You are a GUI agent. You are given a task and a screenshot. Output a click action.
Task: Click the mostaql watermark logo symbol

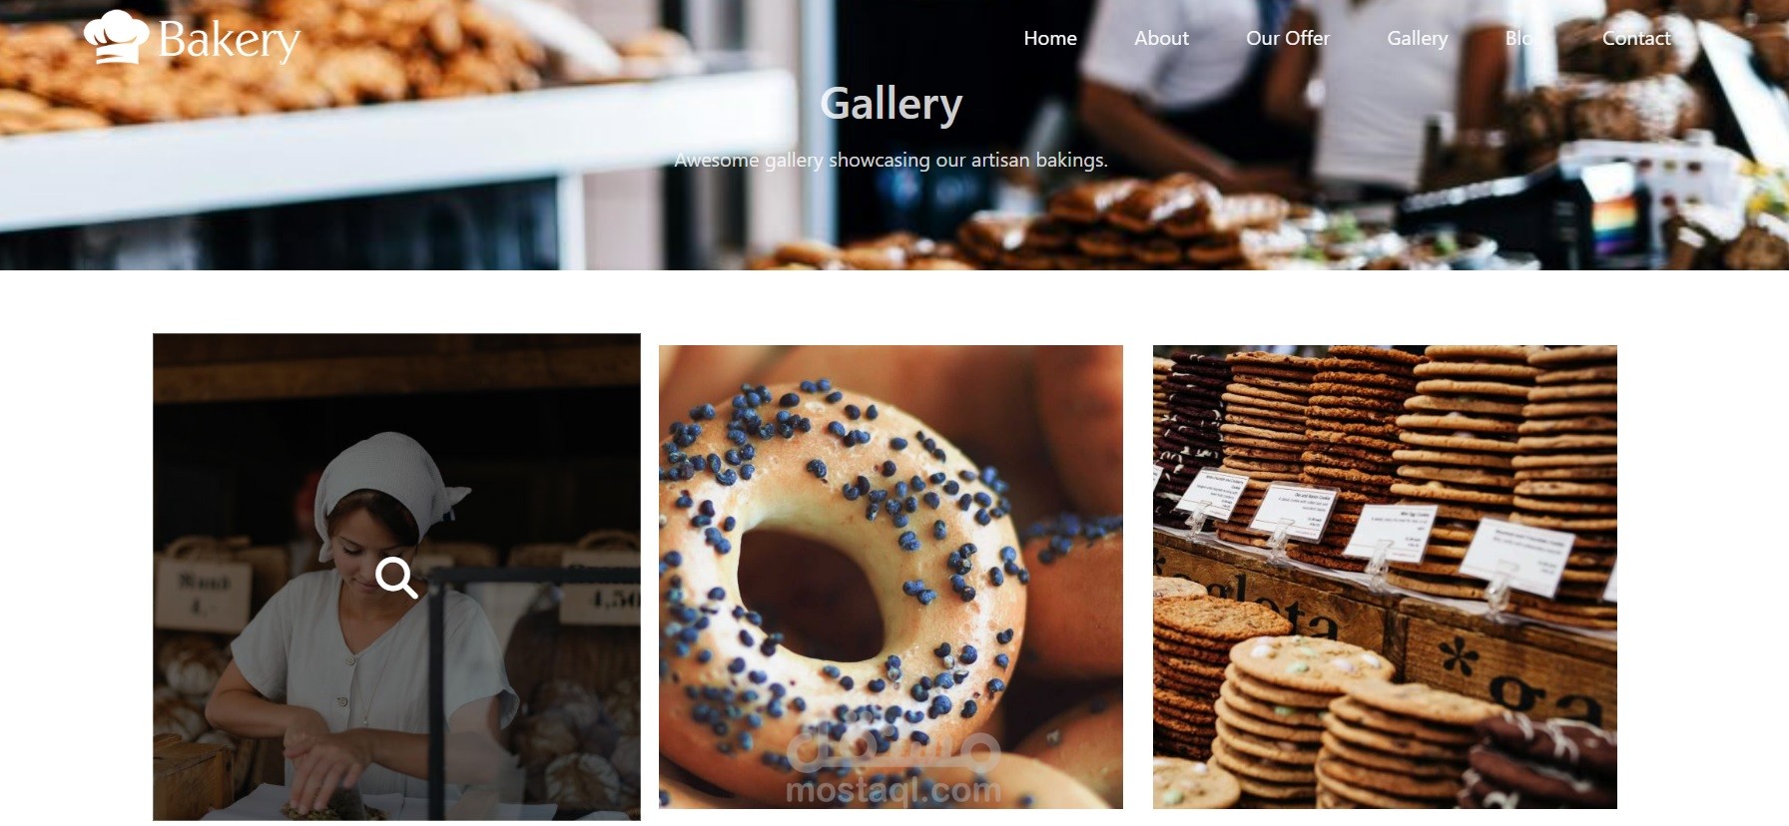coord(893,752)
